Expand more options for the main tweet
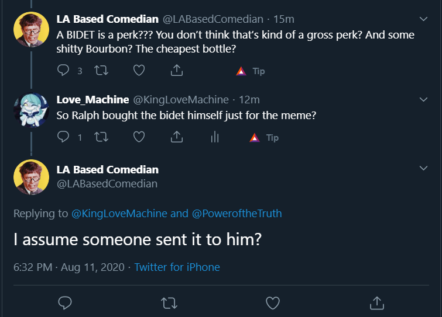 (x=423, y=168)
